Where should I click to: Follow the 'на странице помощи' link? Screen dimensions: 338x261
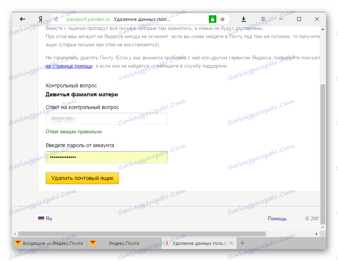[x=69, y=66]
